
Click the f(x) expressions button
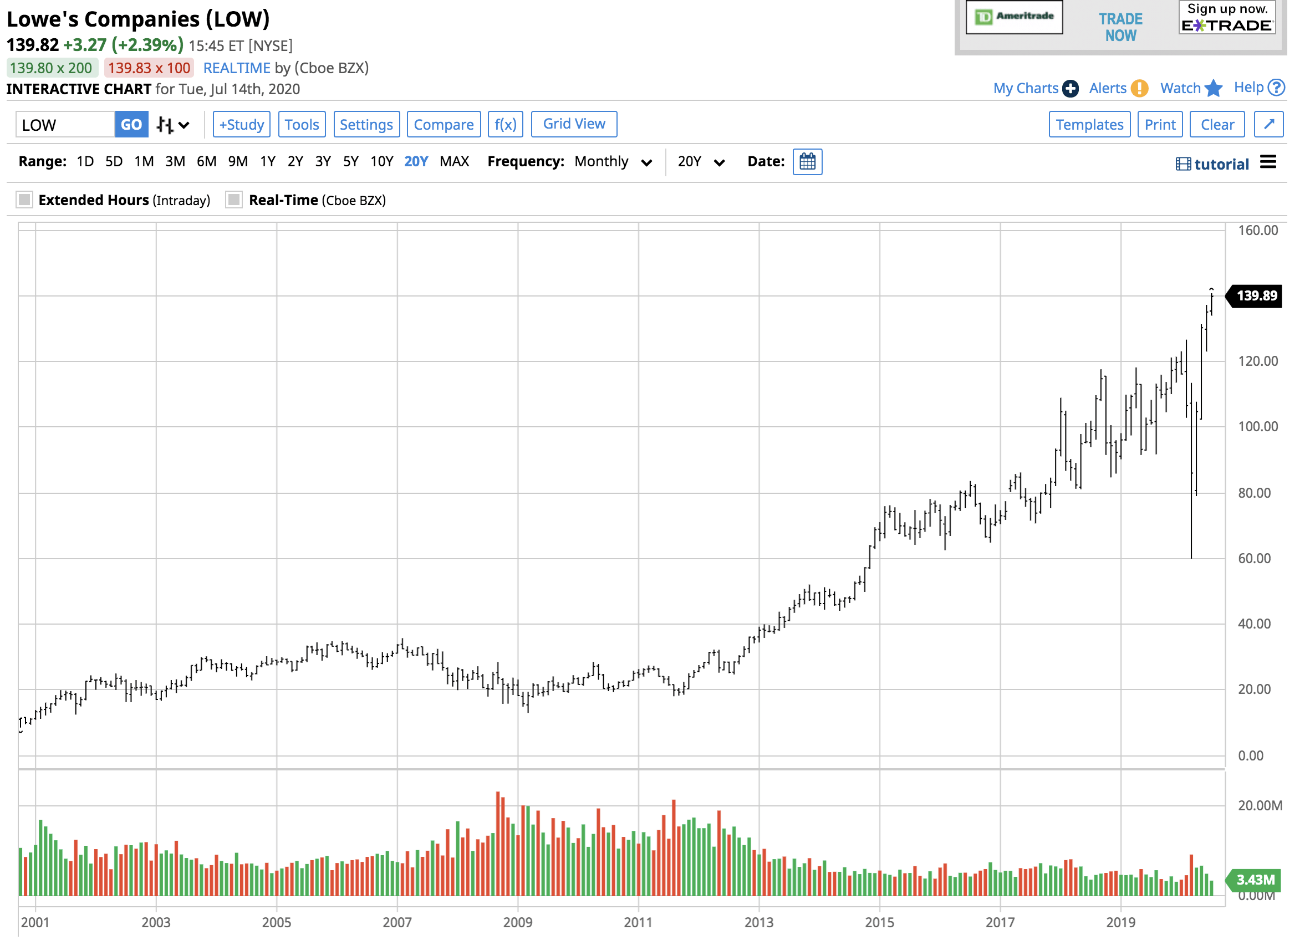pyautogui.click(x=505, y=125)
